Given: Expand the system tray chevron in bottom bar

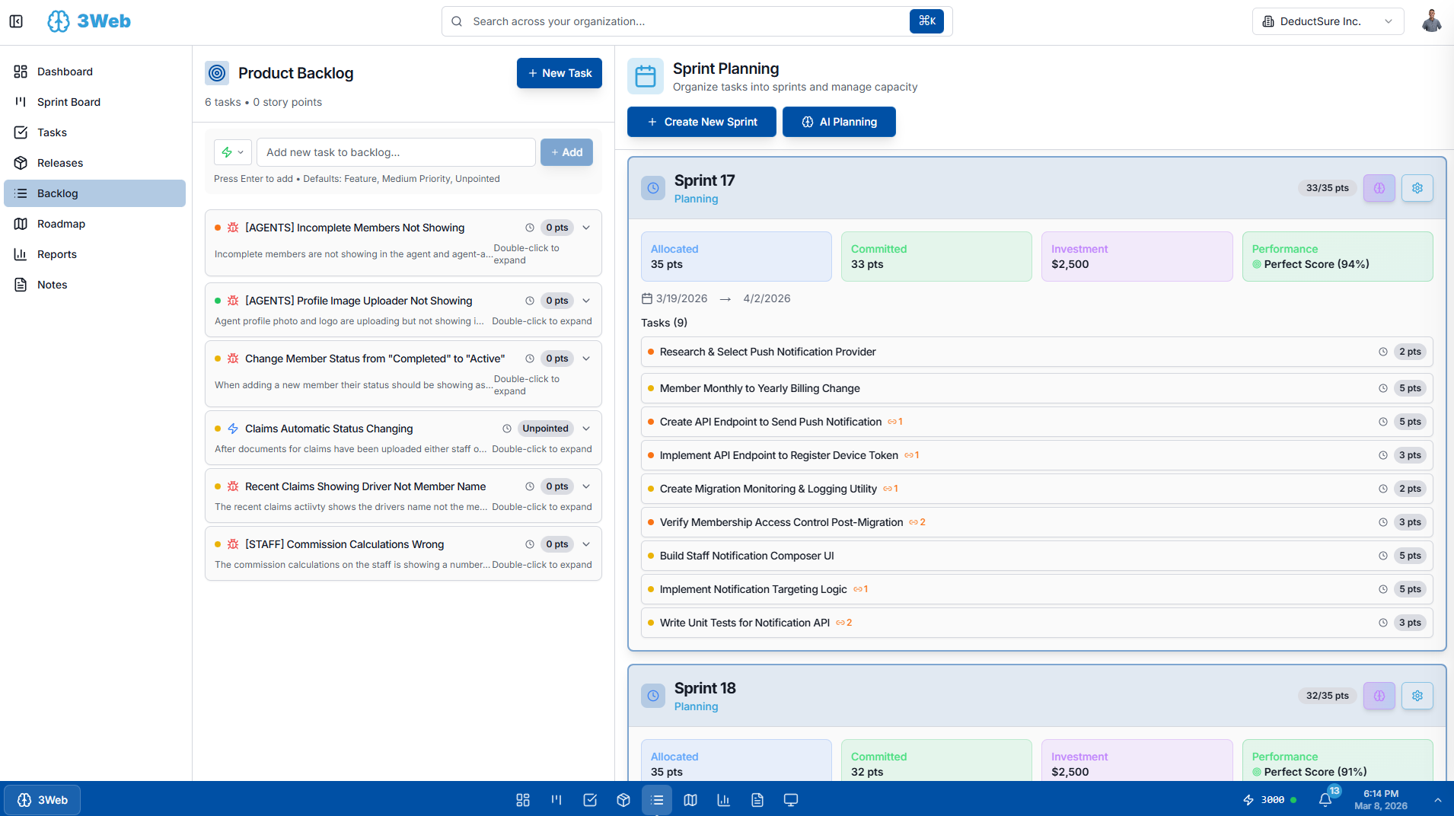Looking at the screenshot, I should 1437,800.
